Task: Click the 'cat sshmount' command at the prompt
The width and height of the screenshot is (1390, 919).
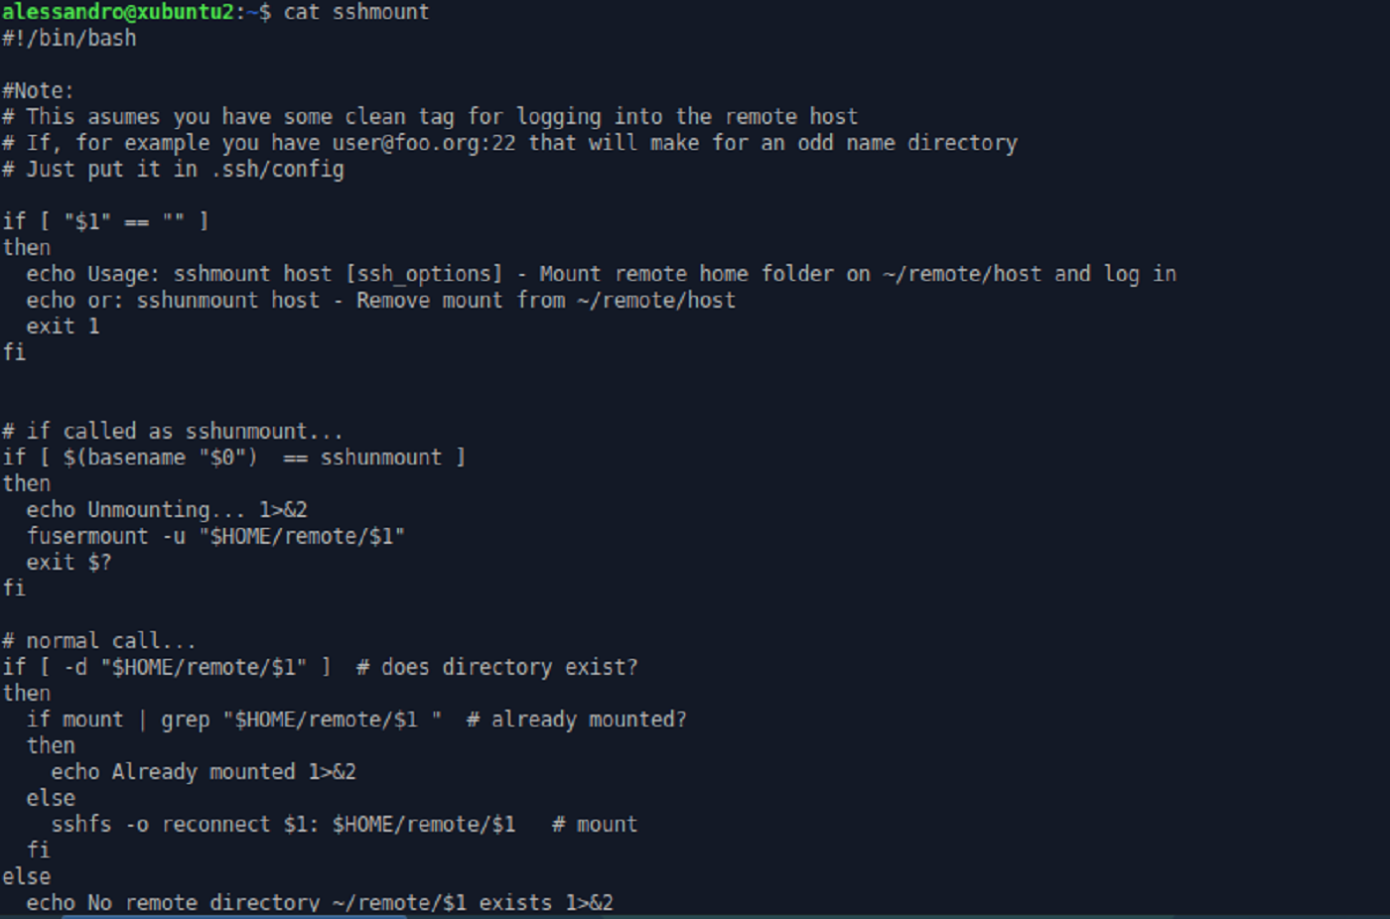Action: coord(356,12)
